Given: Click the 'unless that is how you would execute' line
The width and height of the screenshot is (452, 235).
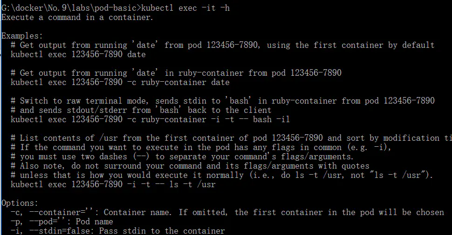Looking at the screenshot, I should 222,175.
